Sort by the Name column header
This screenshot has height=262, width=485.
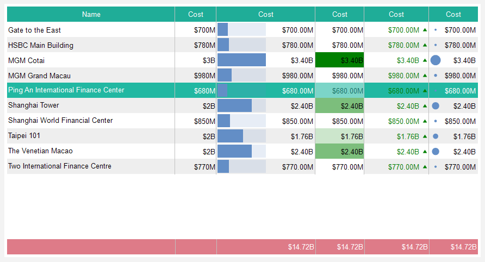coord(91,14)
